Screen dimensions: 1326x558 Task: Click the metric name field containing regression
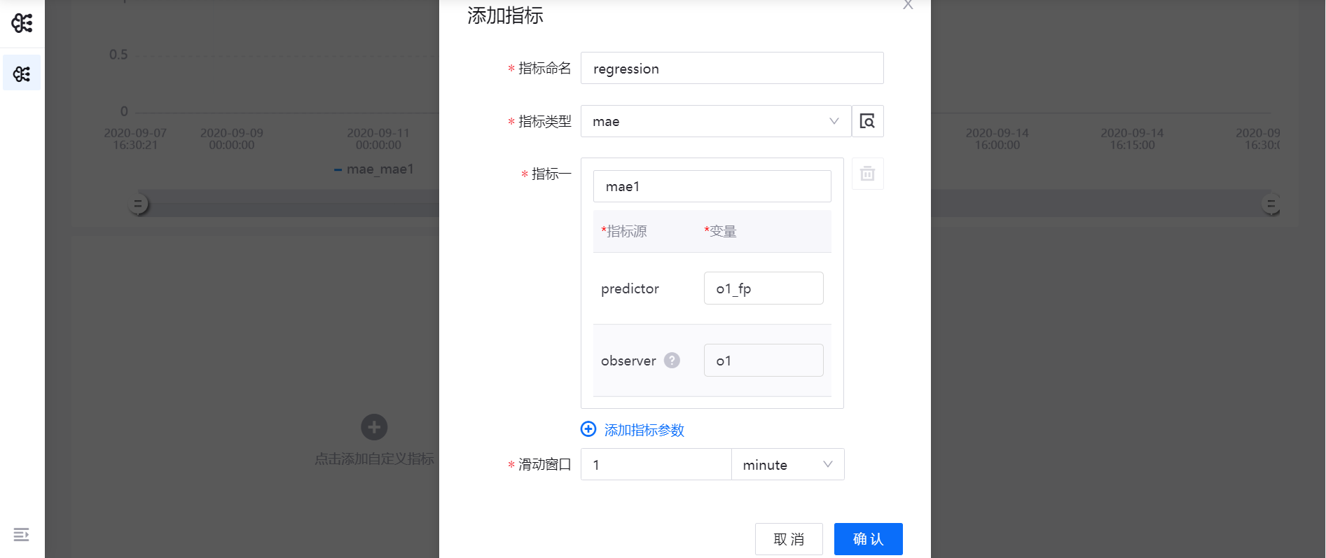coord(731,69)
